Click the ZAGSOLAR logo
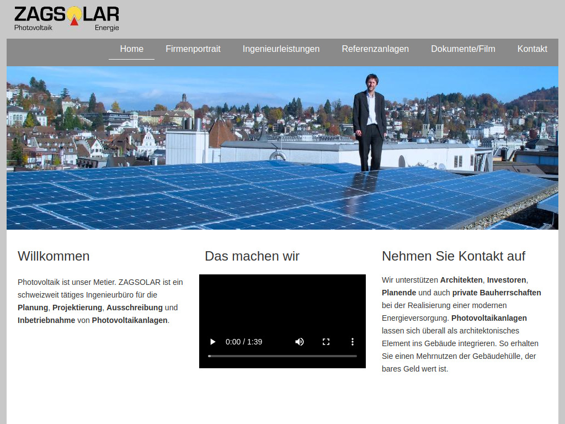The width and height of the screenshot is (565, 424). point(66,17)
